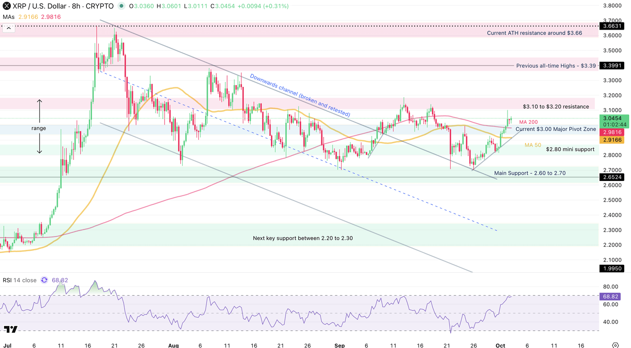Expand the MAs values row in the legend
631x348 pixels.
tap(9, 16)
